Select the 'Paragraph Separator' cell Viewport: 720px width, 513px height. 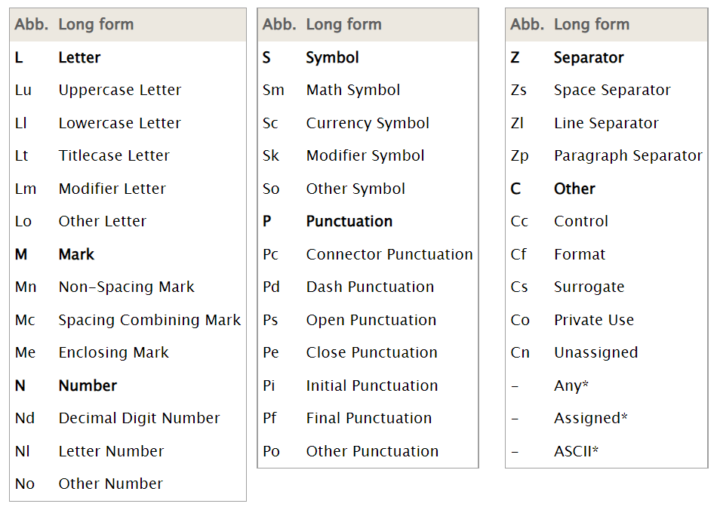click(628, 156)
